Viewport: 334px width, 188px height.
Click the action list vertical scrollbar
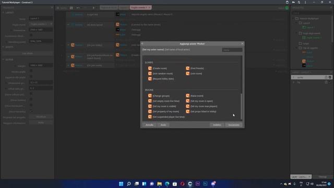pos(241,107)
